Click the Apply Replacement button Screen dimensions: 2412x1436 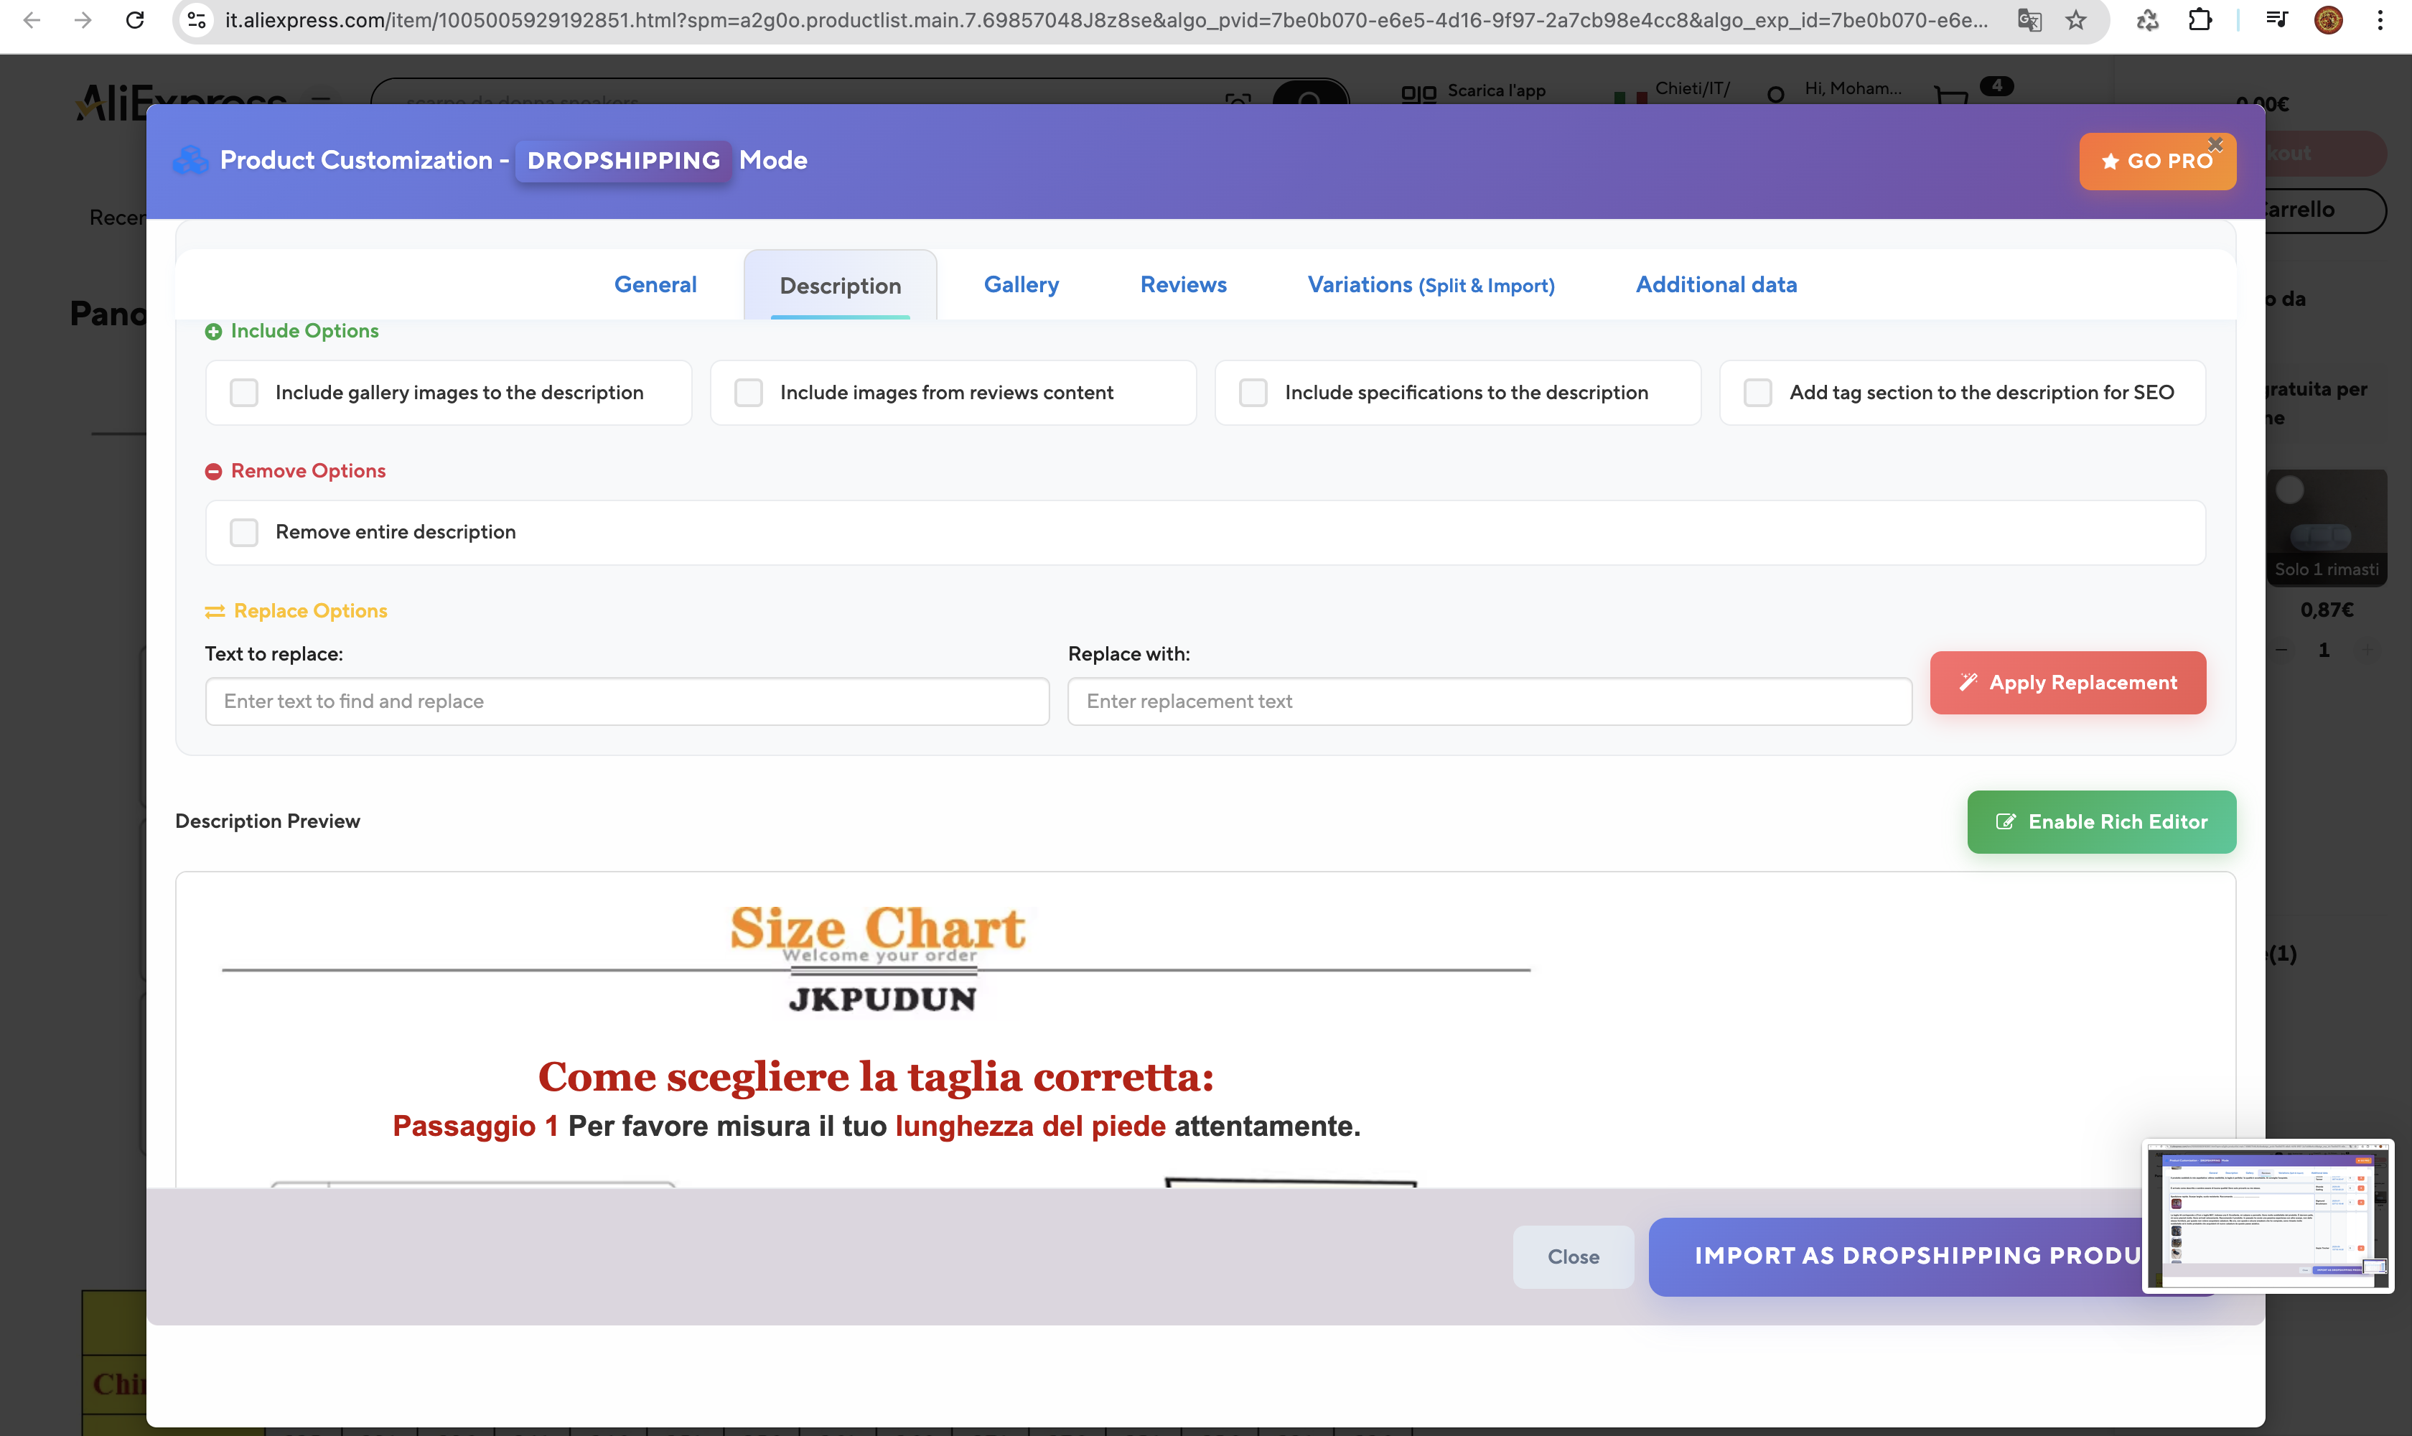pos(2067,683)
